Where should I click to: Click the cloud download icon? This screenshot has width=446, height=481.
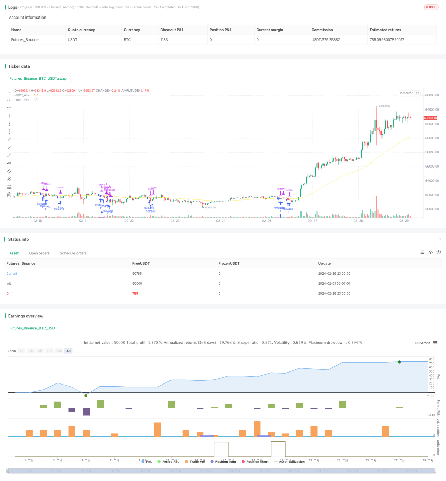coord(431,252)
